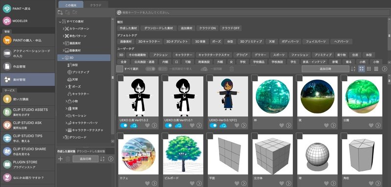Open 作品管理 in the sidebar
The height and width of the screenshot is (187, 391).
pos(27,67)
